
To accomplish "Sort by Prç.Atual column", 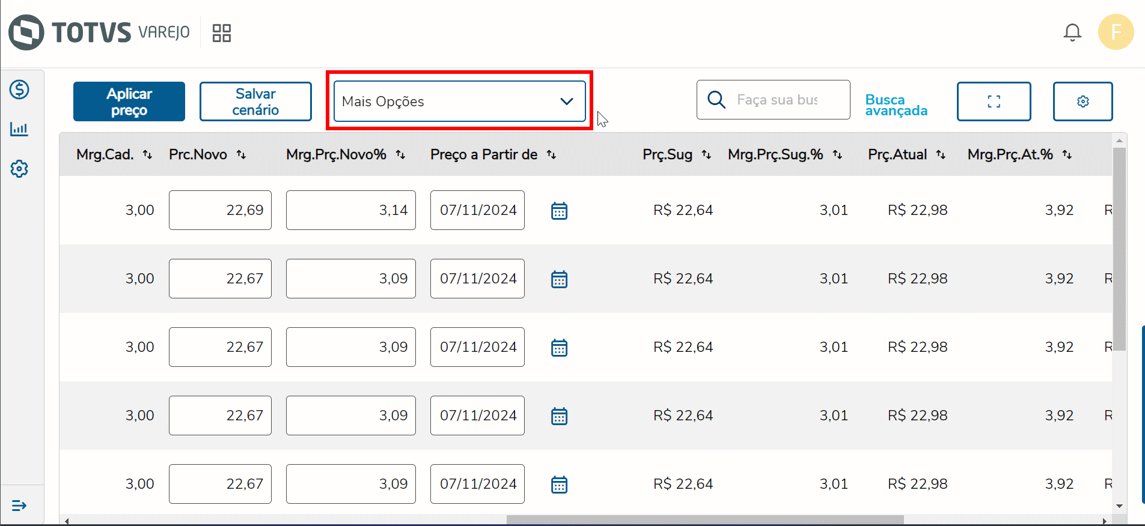I will (941, 155).
